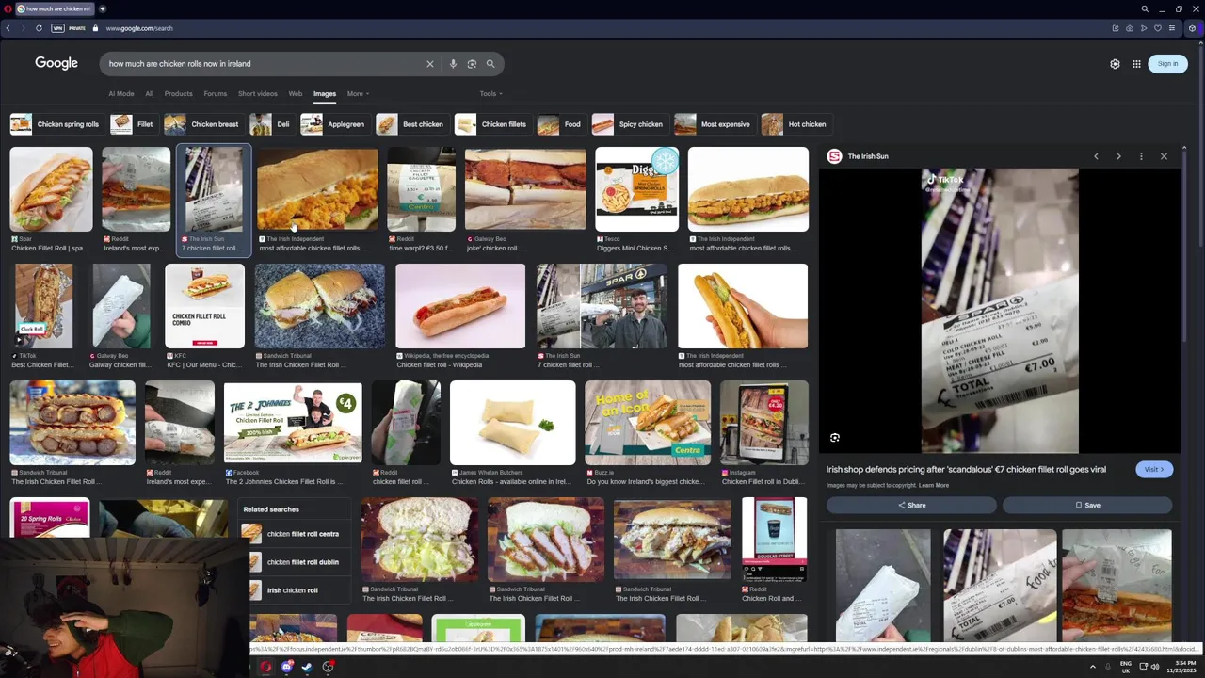Search related irish chicken roll
This screenshot has width=1205, height=678.
[x=292, y=590]
